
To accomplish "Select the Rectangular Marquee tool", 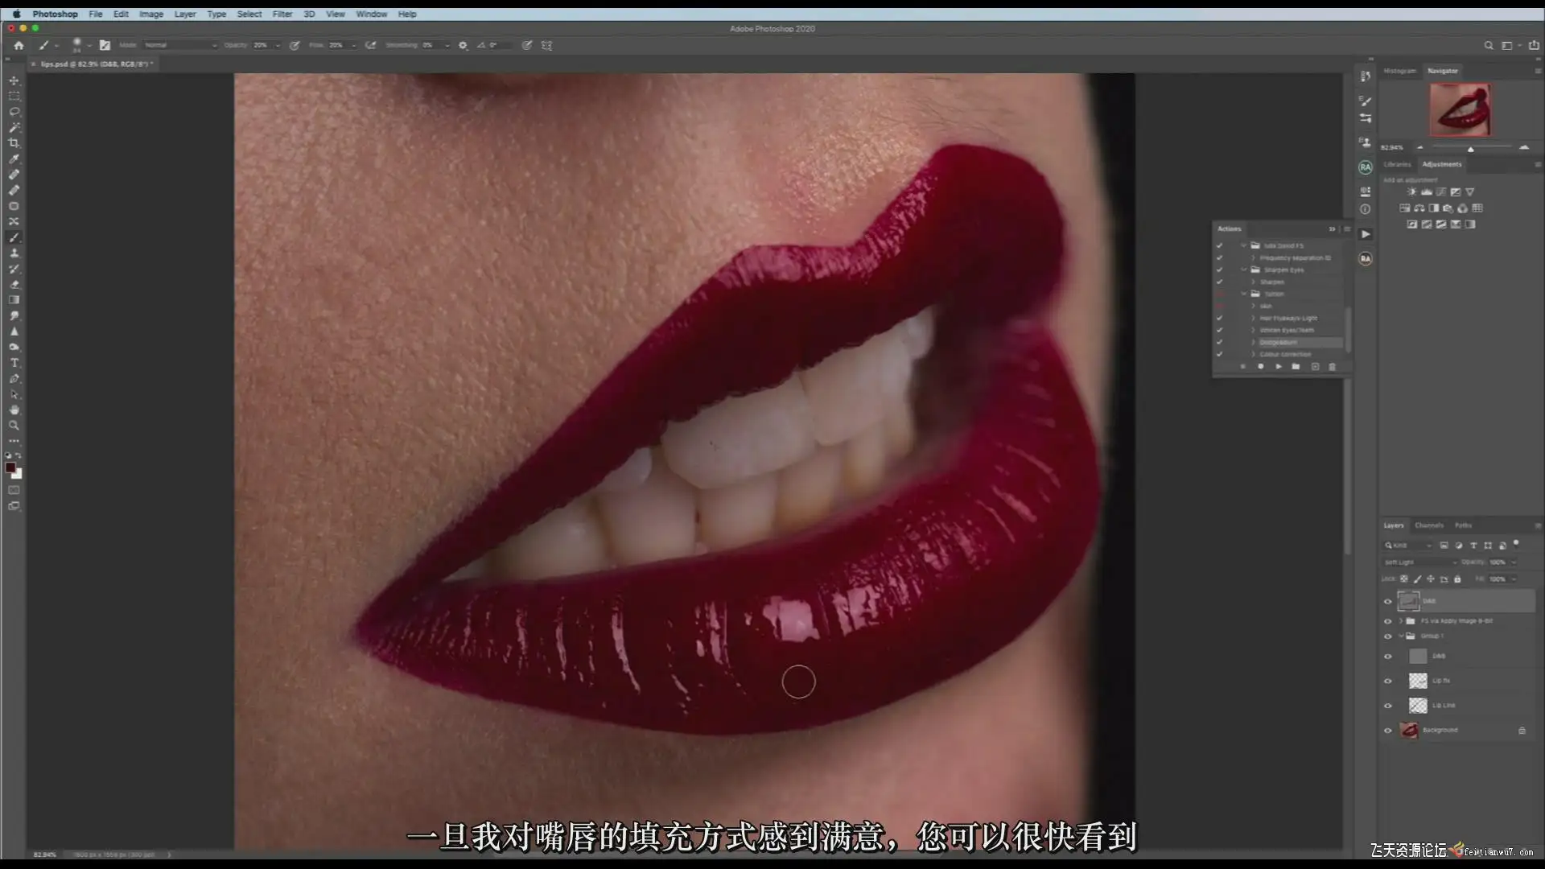I will point(14,97).
